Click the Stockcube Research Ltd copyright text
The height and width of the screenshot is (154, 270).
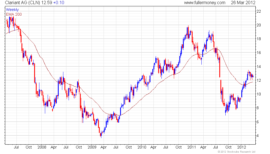click(x=236, y=152)
